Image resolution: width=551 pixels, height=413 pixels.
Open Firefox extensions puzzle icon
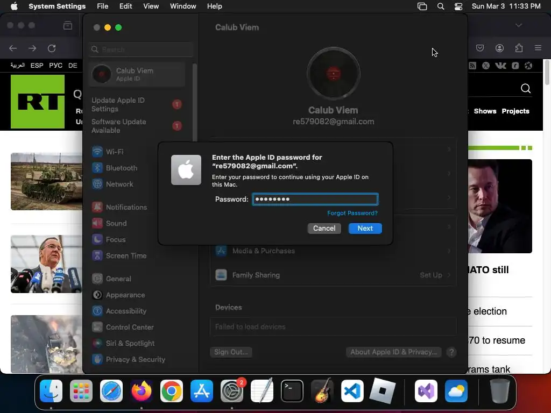519,48
